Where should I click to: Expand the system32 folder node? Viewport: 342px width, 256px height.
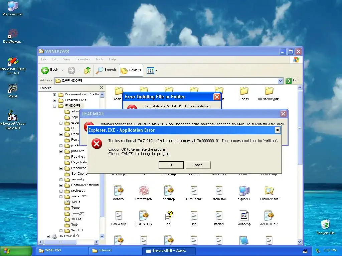click(x=61, y=197)
